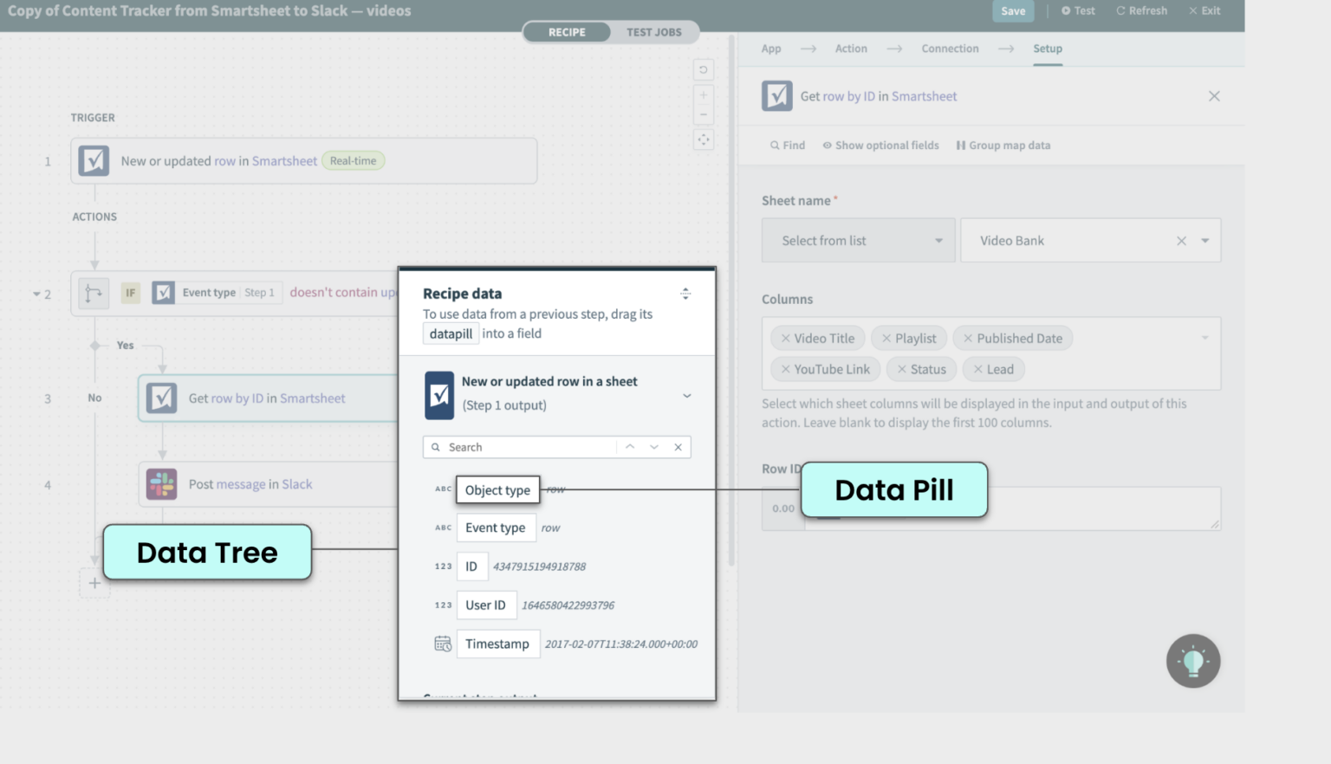1331x764 pixels.
Task: Open the Sheet name Select from list dropdown
Action: [857, 240]
